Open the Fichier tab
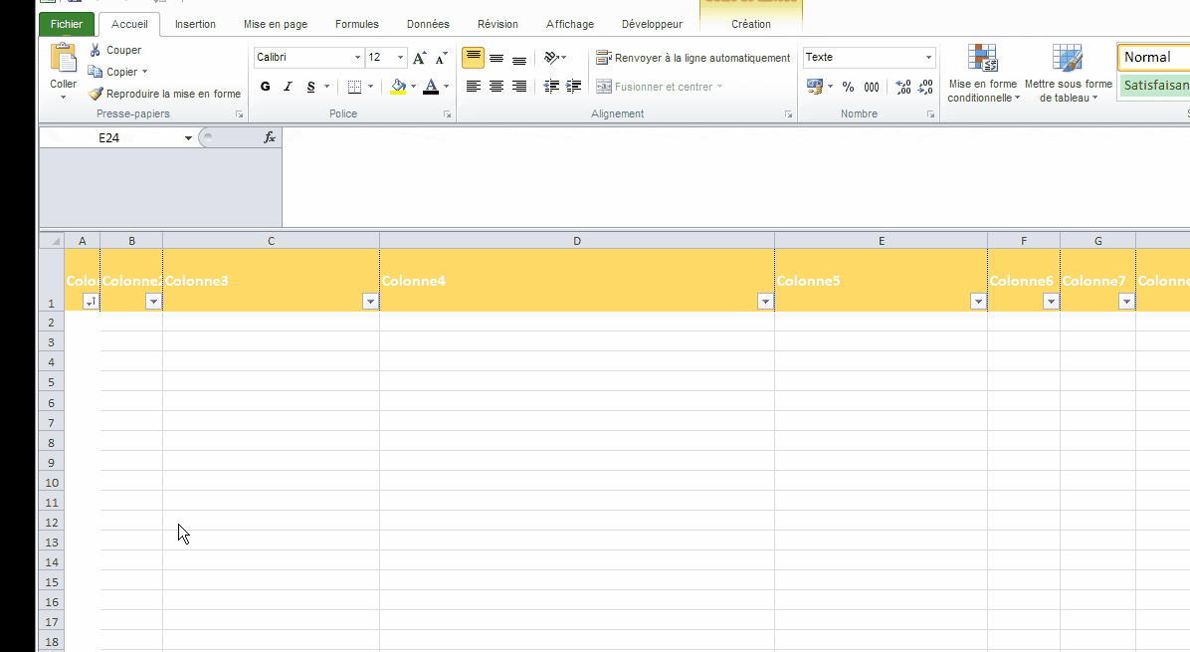Image resolution: width=1190 pixels, height=652 pixels. 67,24
